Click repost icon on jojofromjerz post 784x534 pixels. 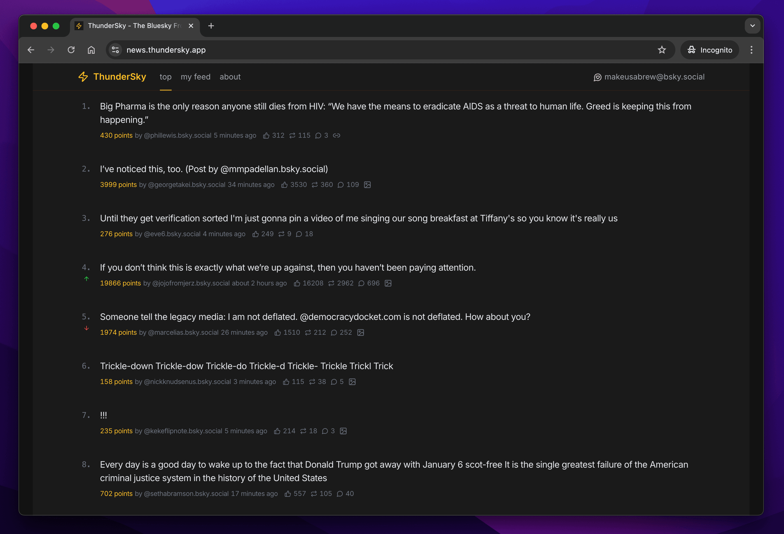click(x=331, y=283)
